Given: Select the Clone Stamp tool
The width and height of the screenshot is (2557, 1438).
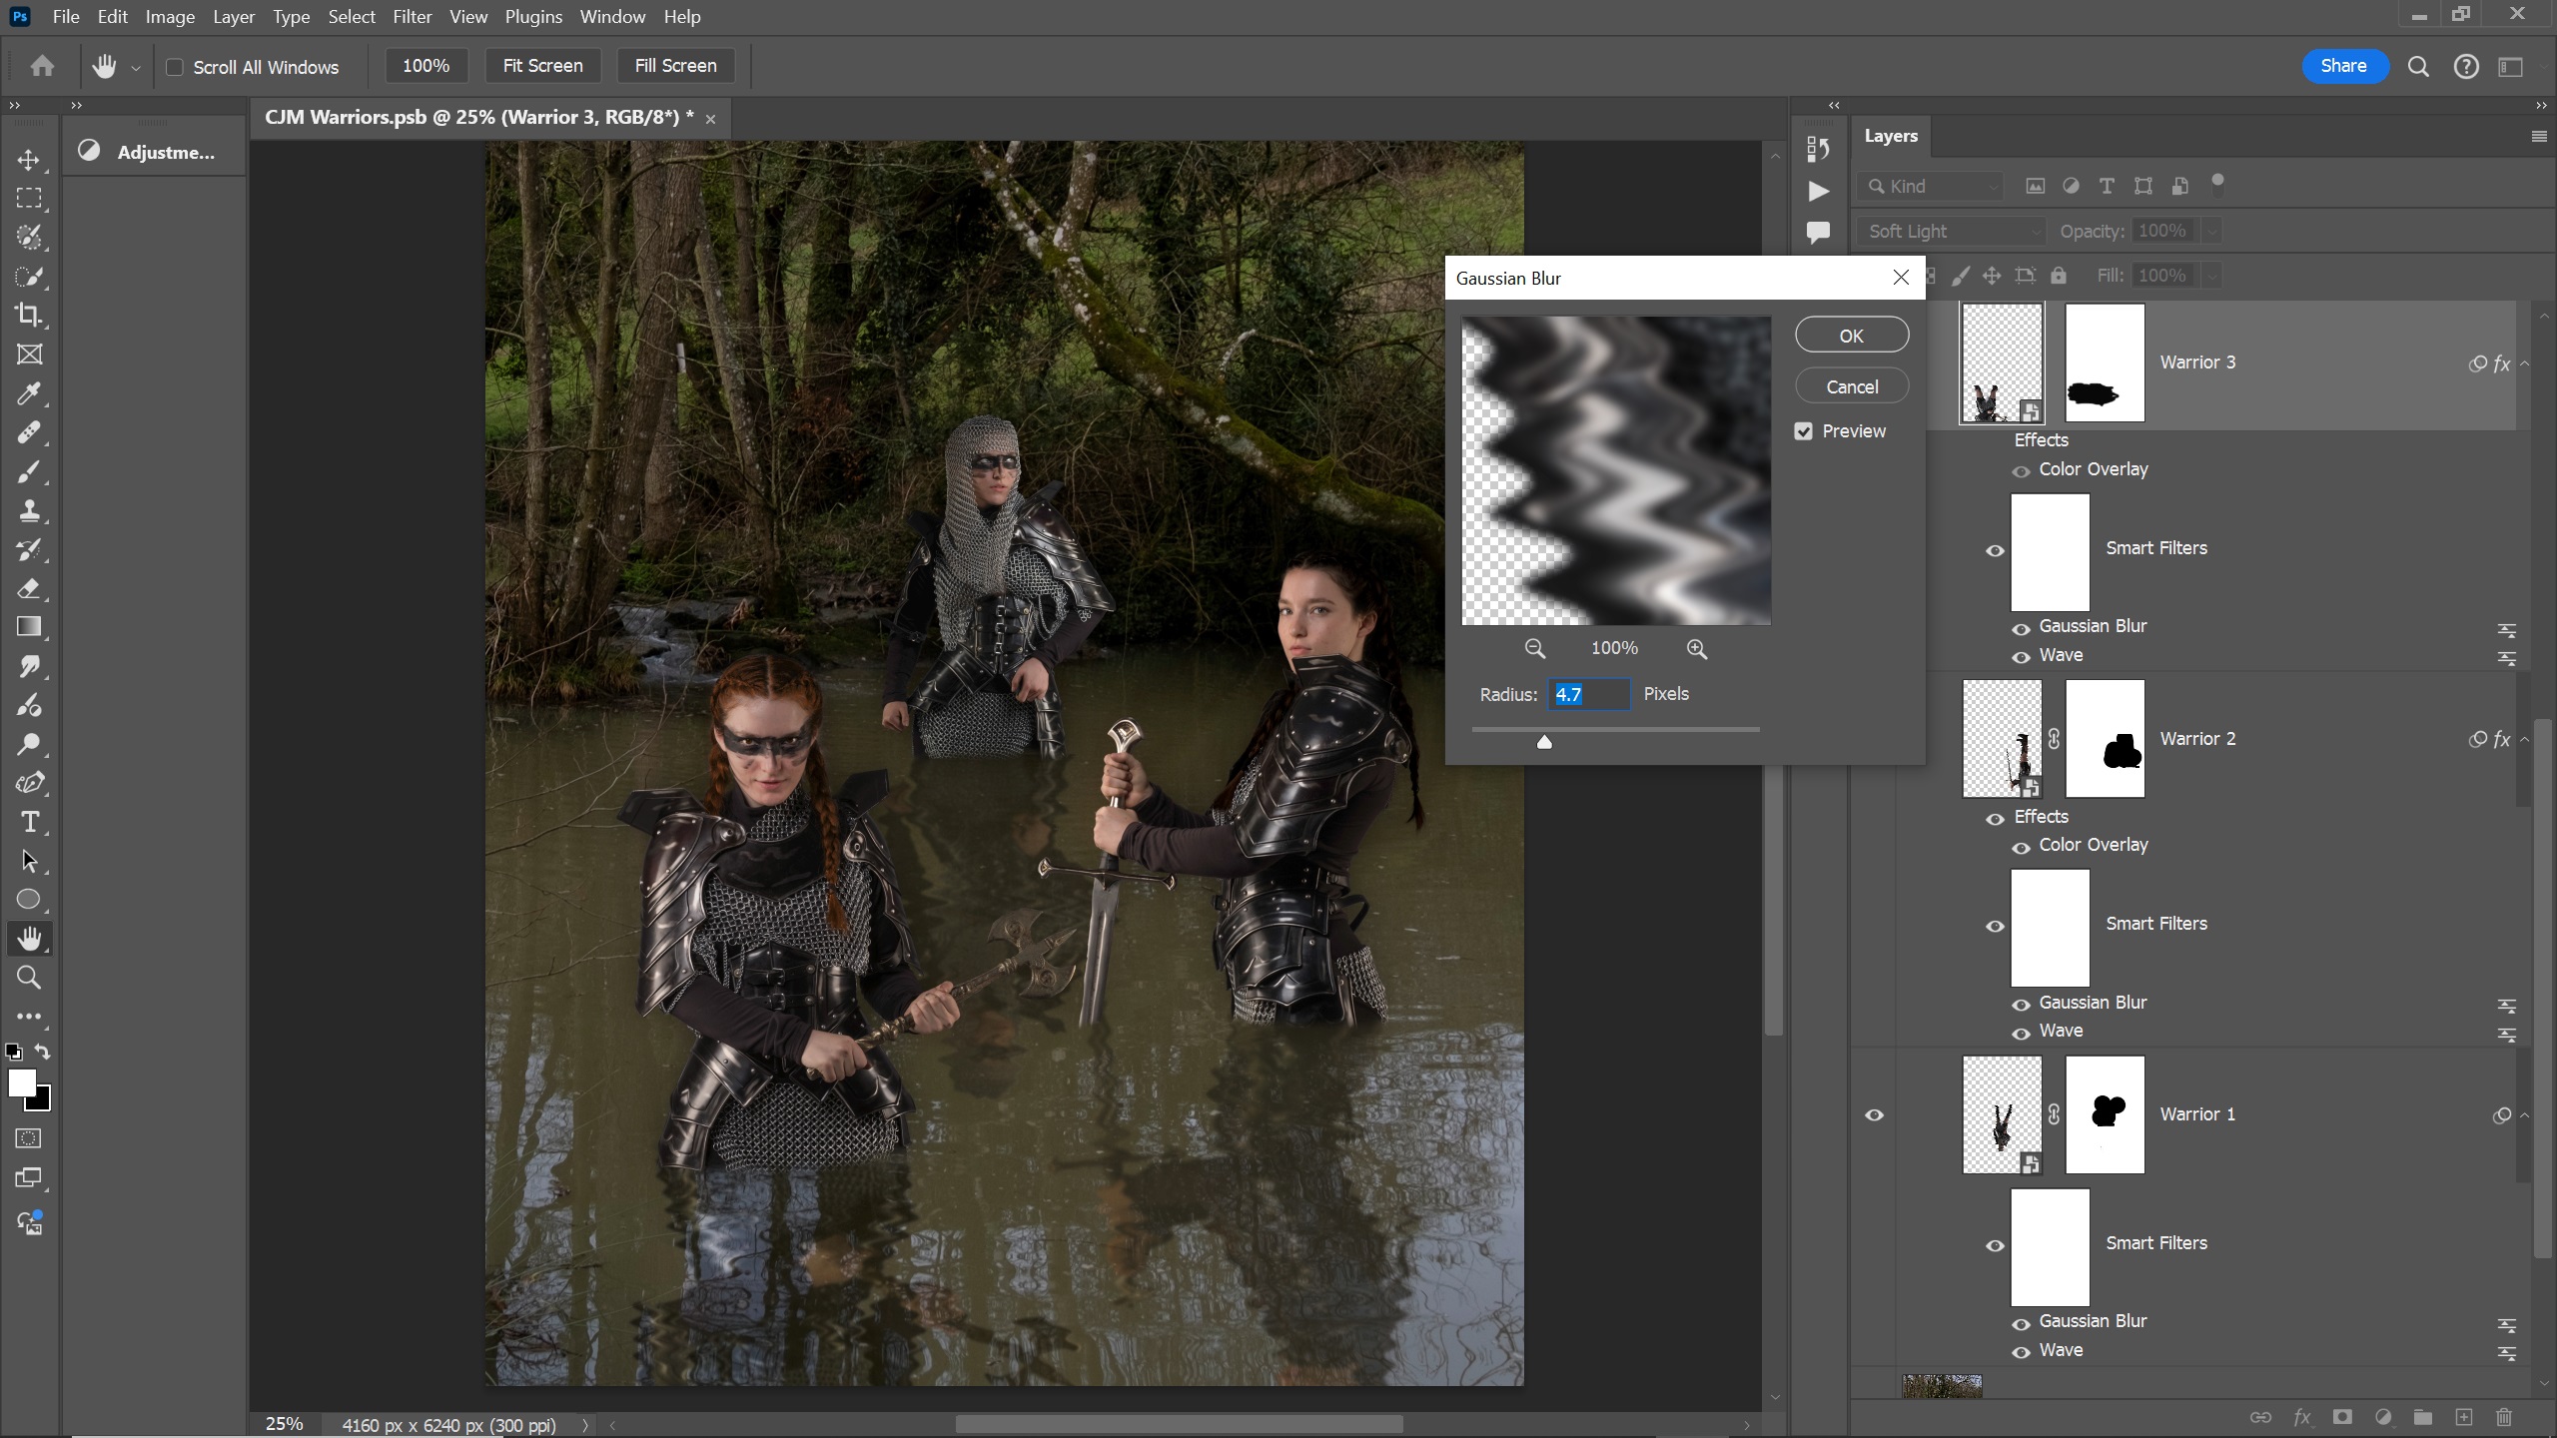Looking at the screenshot, I should tap(29, 510).
